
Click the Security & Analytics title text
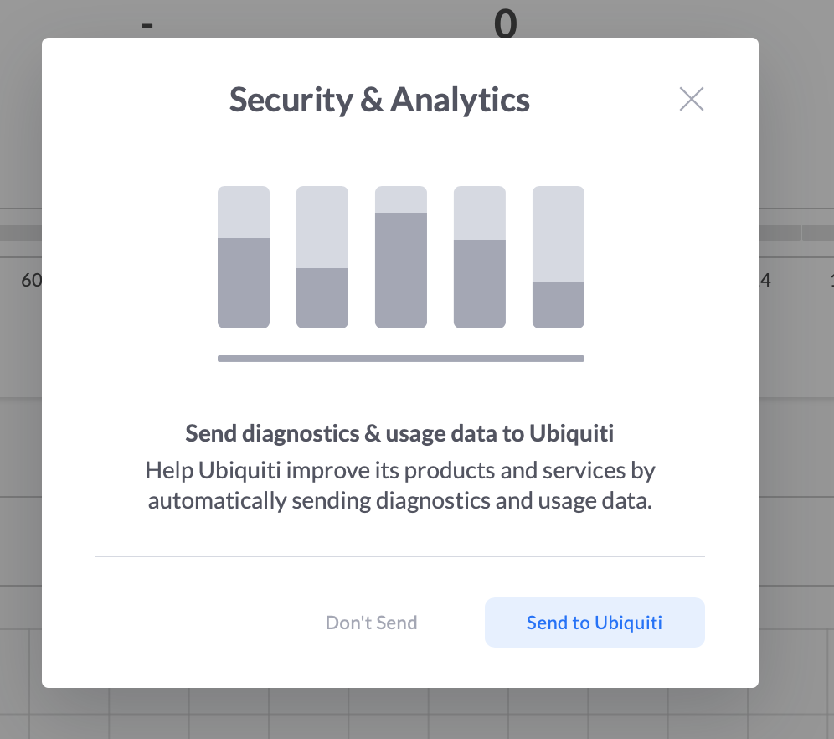(x=380, y=100)
